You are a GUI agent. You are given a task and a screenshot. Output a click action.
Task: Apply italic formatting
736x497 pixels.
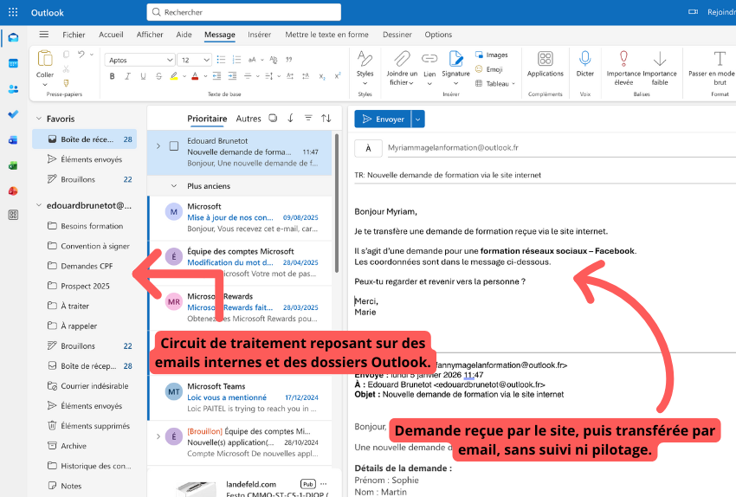tap(127, 76)
